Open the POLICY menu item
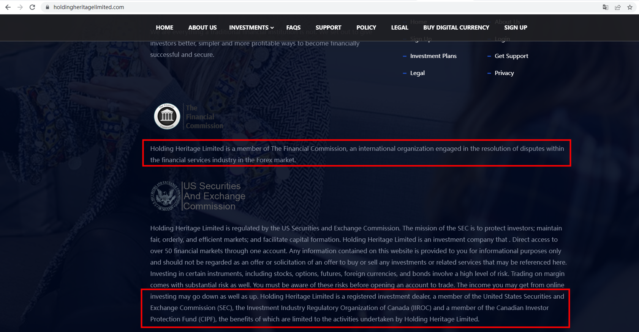Image resolution: width=639 pixels, height=332 pixels. coord(366,28)
